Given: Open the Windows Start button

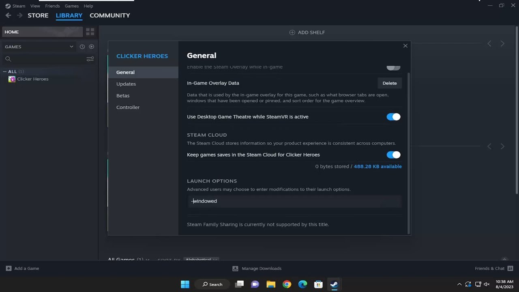Looking at the screenshot, I should (x=185, y=284).
